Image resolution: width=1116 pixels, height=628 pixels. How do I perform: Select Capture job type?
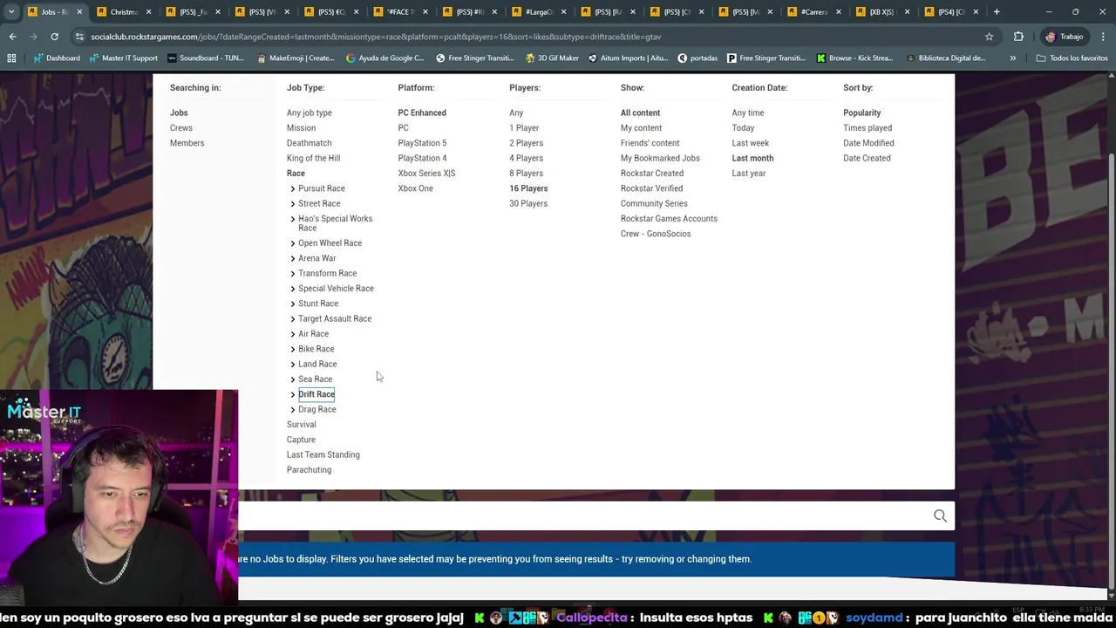point(301,440)
